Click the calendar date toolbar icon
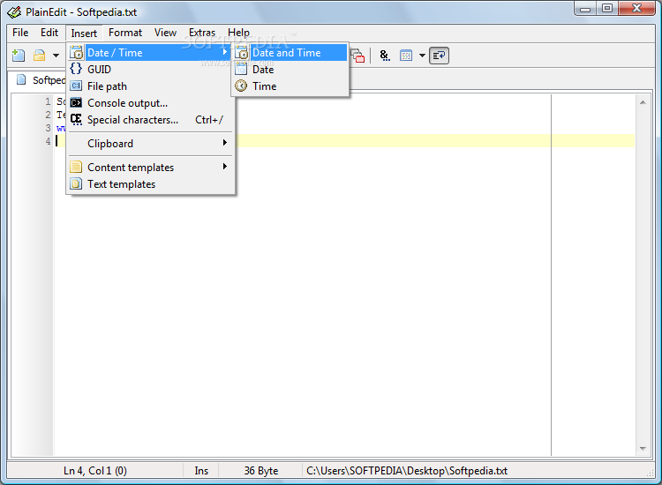Viewport: 662px width, 485px height. click(x=406, y=56)
